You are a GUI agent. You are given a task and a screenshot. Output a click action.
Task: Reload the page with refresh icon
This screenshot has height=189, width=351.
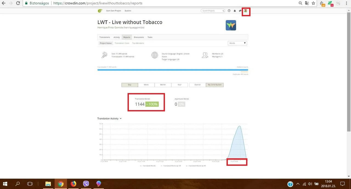pos(18,3)
